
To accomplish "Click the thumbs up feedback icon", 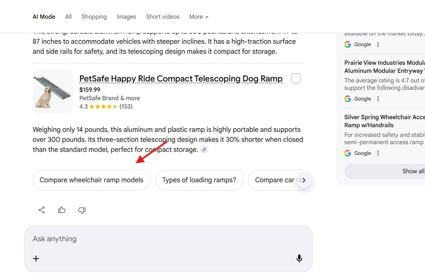I will [x=62, y=210].
